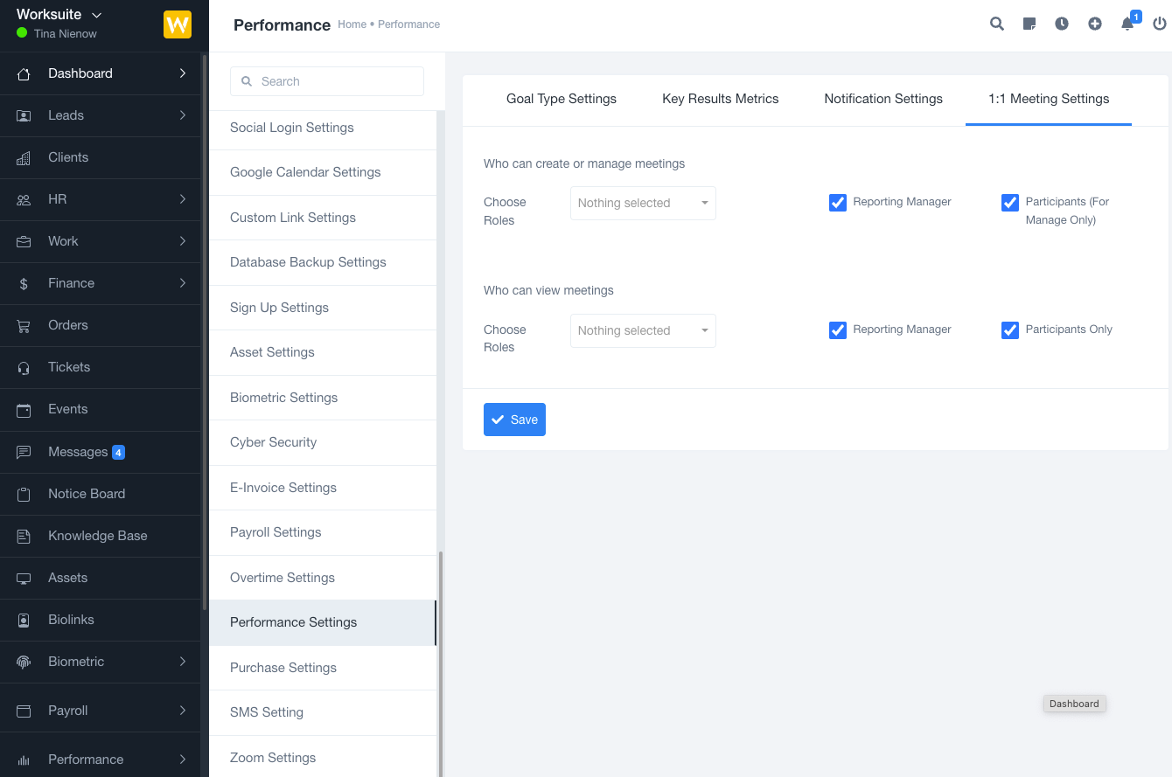Click the quick add plus icon
Viewport: 1172px width, 777px height.
pos(1094,24)
